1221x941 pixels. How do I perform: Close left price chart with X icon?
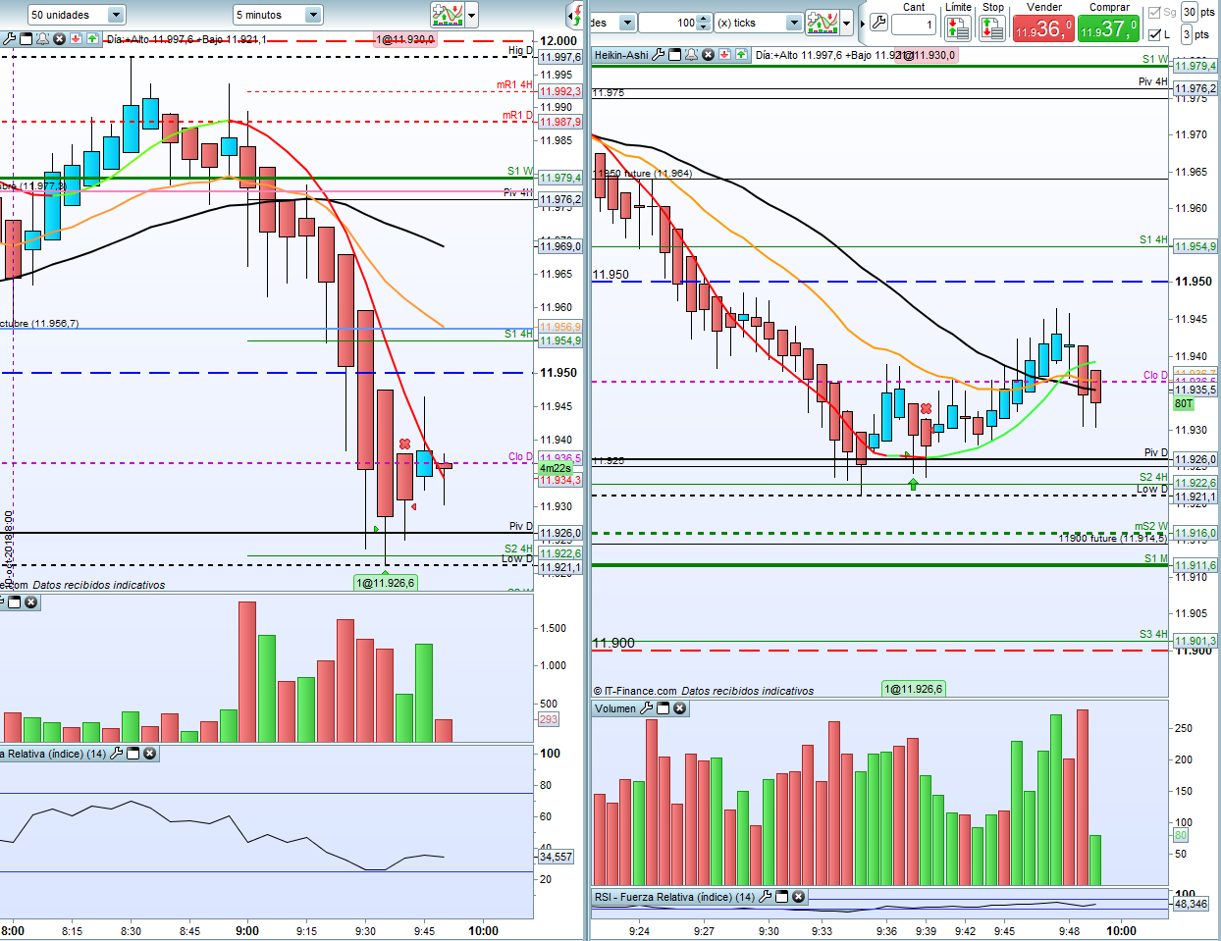pyautogui.click(x=59, y=39)
